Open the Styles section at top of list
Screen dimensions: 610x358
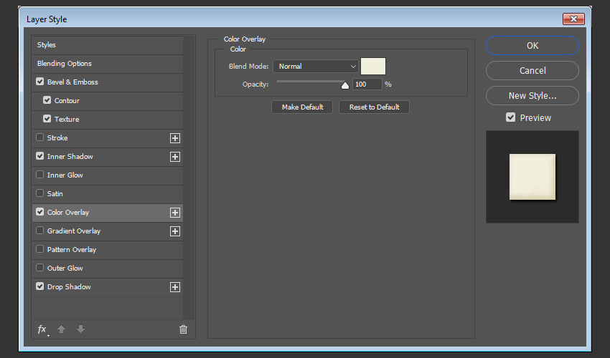(x=47, y=45)
